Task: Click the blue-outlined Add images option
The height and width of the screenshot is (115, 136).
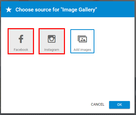Action: (x=82, y=41)
